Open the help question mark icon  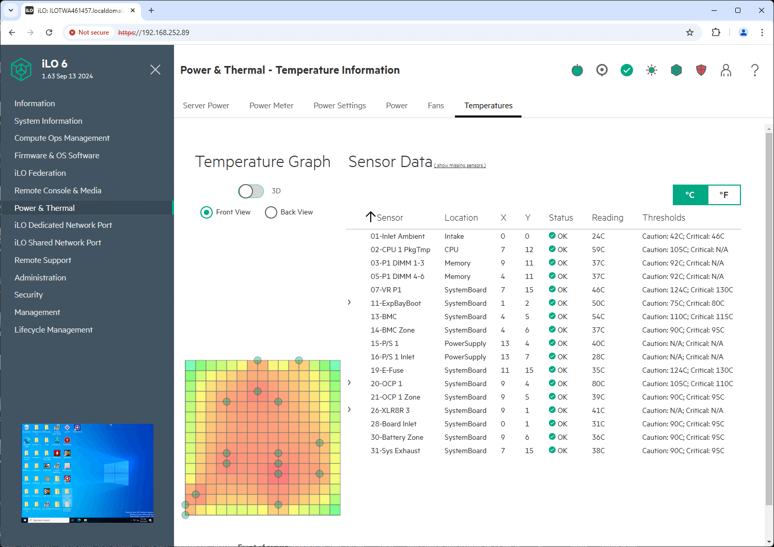[755, 70]
